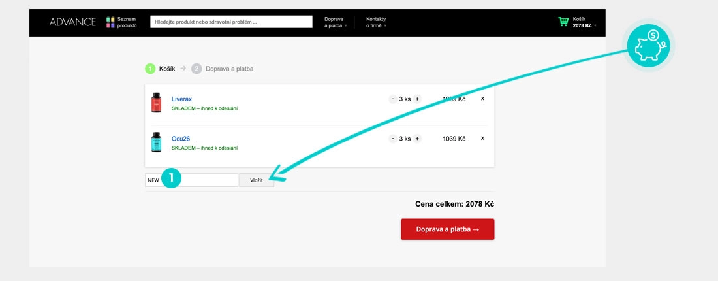Focus the product search field

231,22
